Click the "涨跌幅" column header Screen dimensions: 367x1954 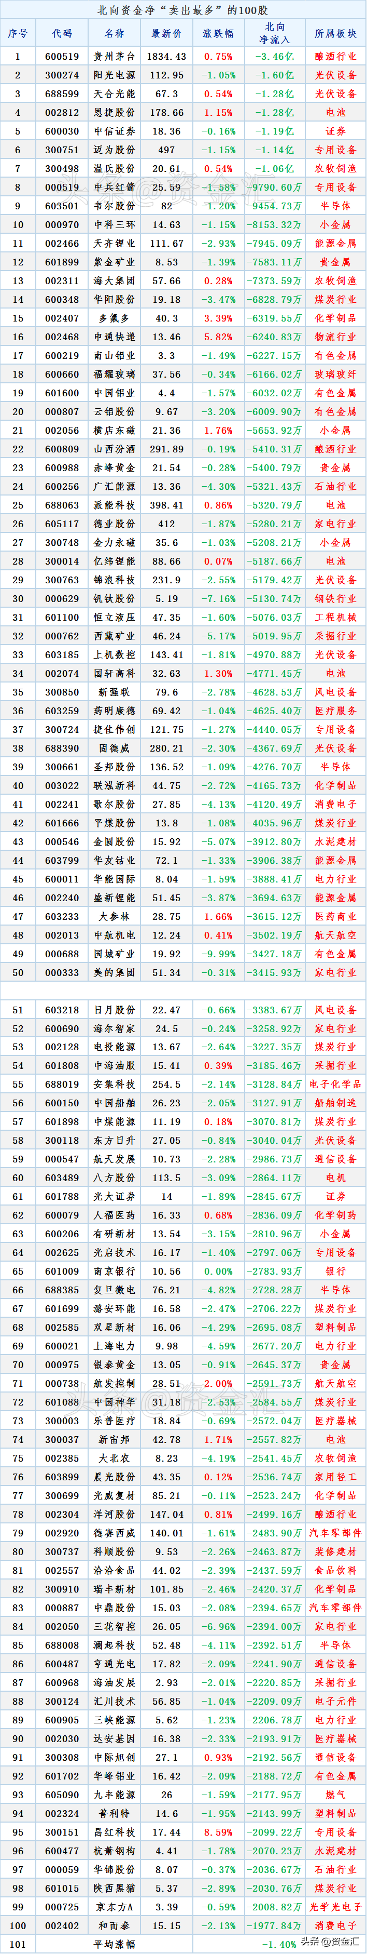[x=218, y=33]
